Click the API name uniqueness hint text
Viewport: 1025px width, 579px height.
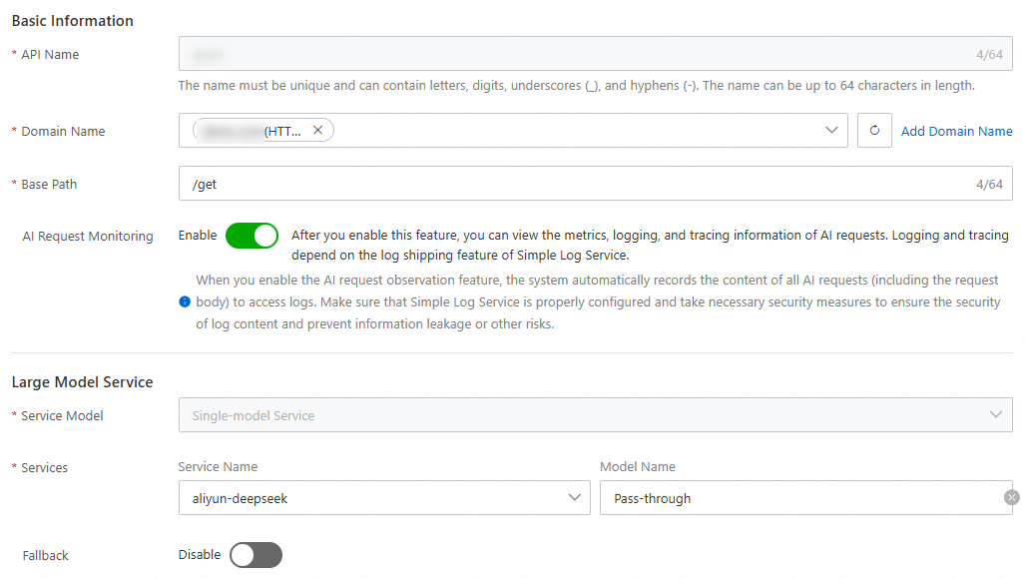577,86
